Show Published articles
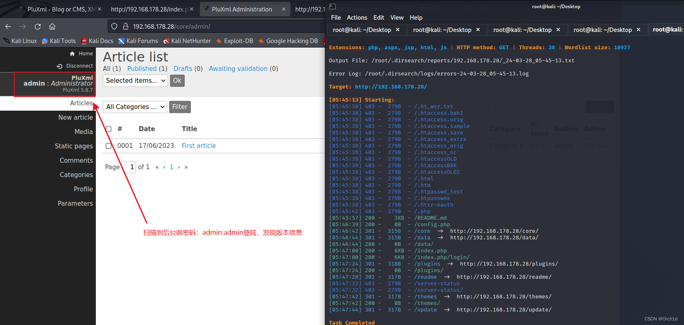This screenshot has height=325, width=684. 142,69
